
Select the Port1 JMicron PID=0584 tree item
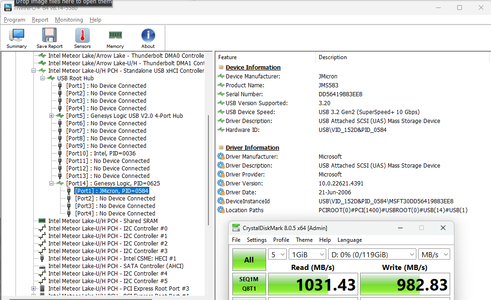click(111, 191)
